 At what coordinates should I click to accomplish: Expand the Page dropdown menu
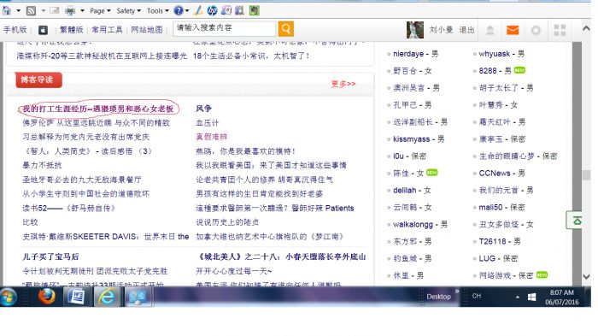(x=100, y=11)
